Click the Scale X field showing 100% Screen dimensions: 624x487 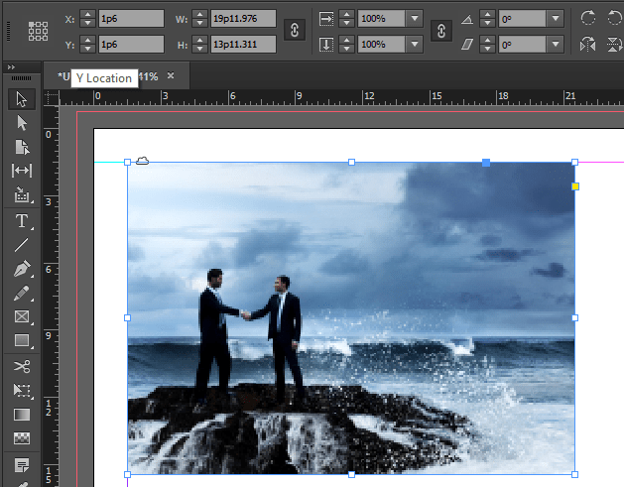click(381, 18)
